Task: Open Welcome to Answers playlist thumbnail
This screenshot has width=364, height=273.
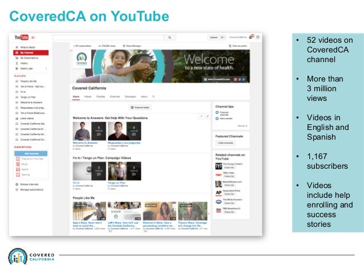Action: [x=90, y=131]
